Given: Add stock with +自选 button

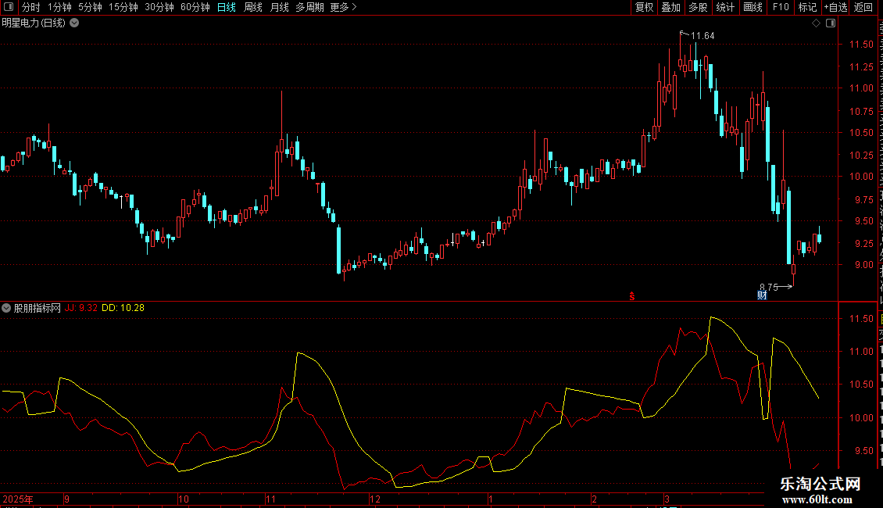Looking at the screenshot, I should point(835,7).
